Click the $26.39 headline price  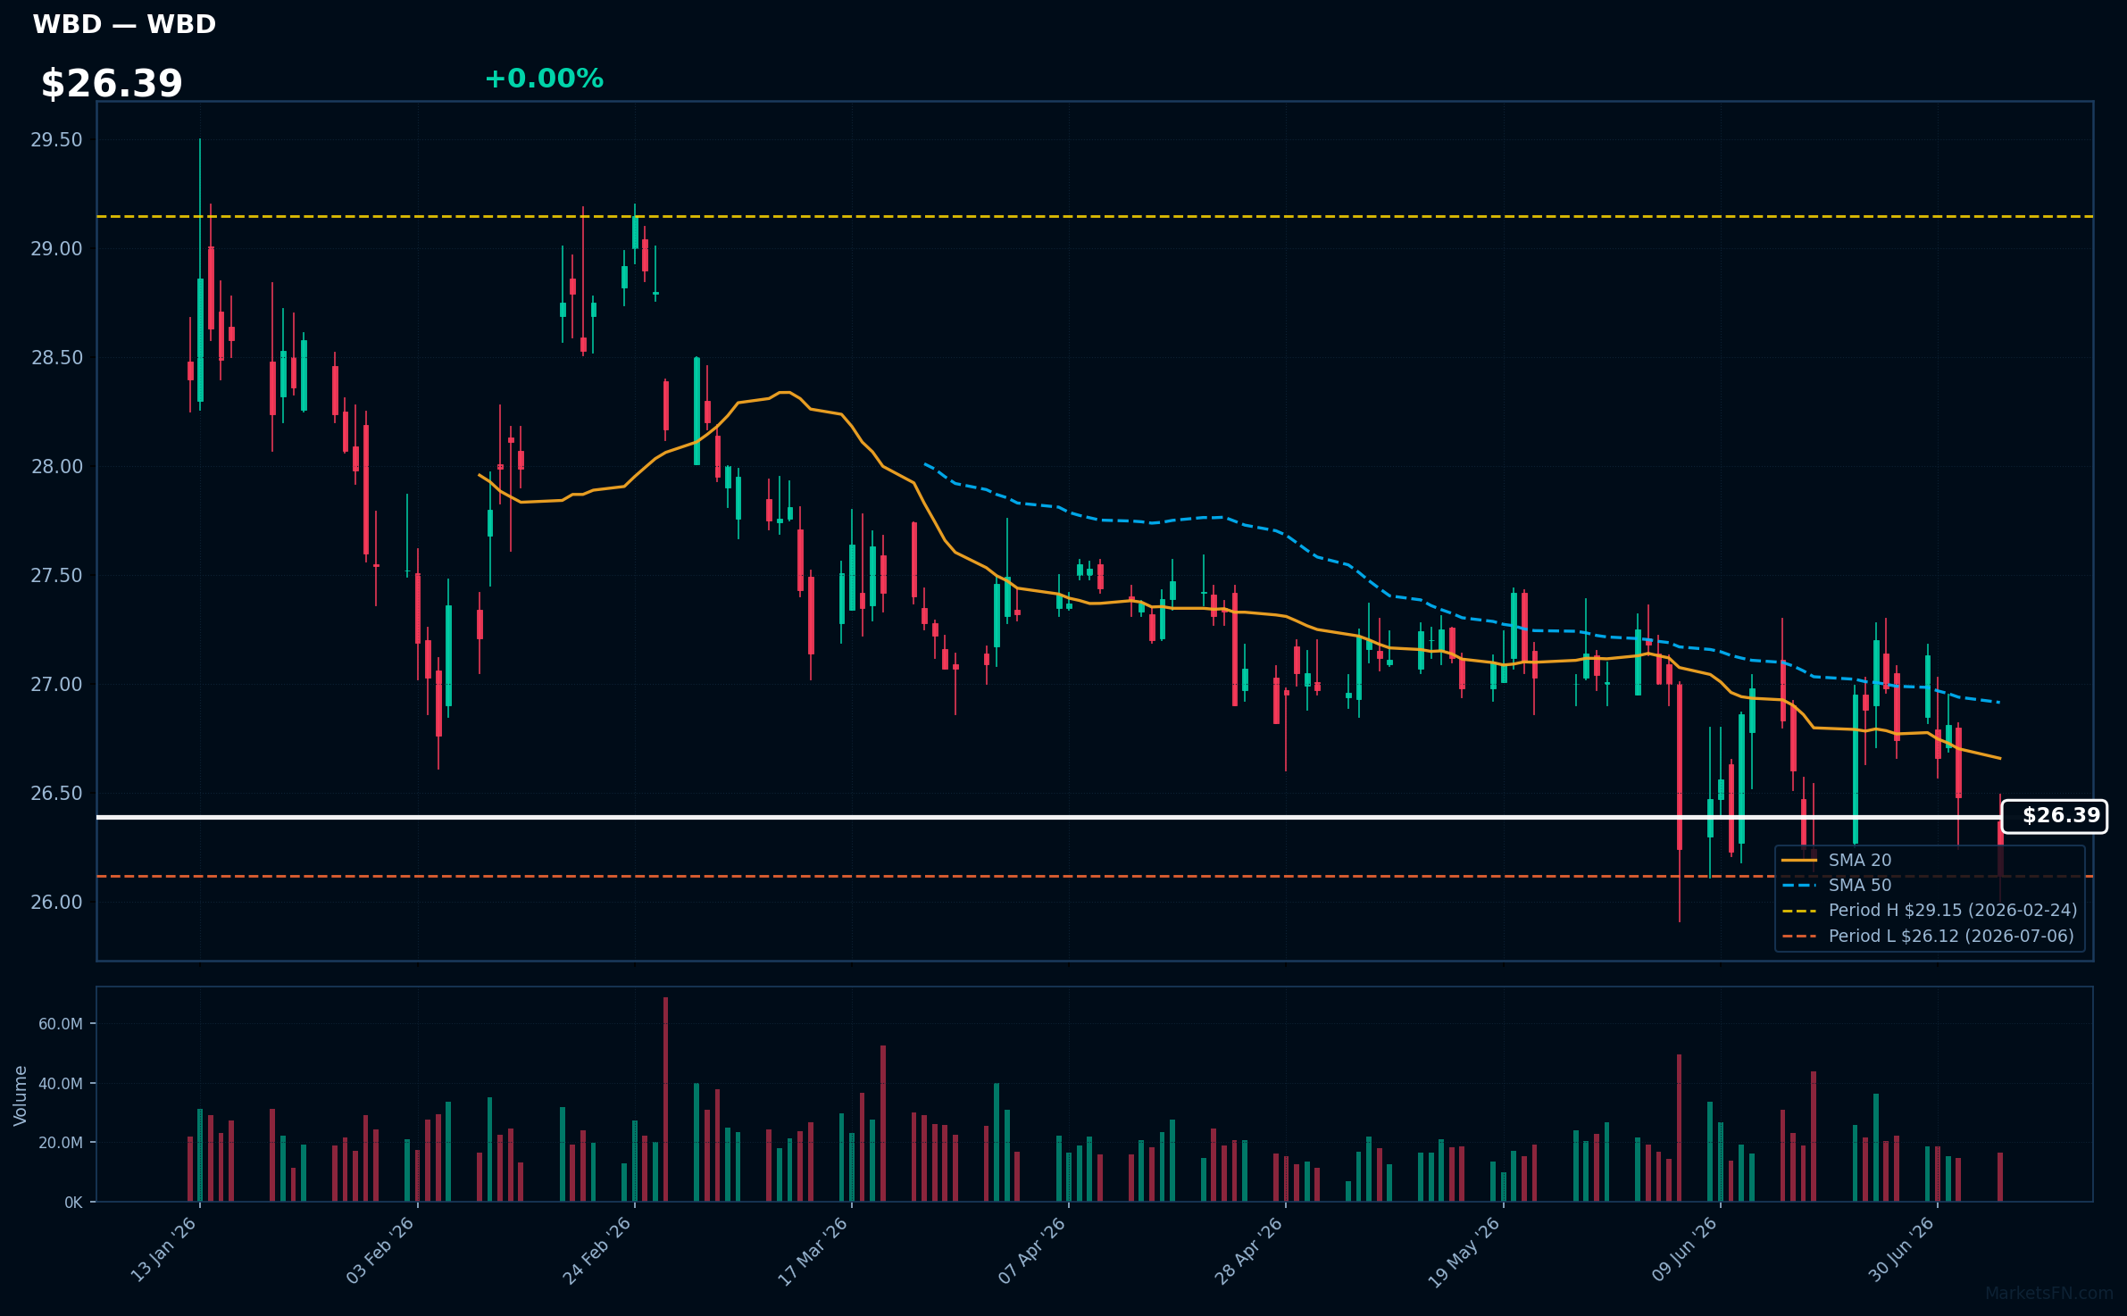pos(112,83)
